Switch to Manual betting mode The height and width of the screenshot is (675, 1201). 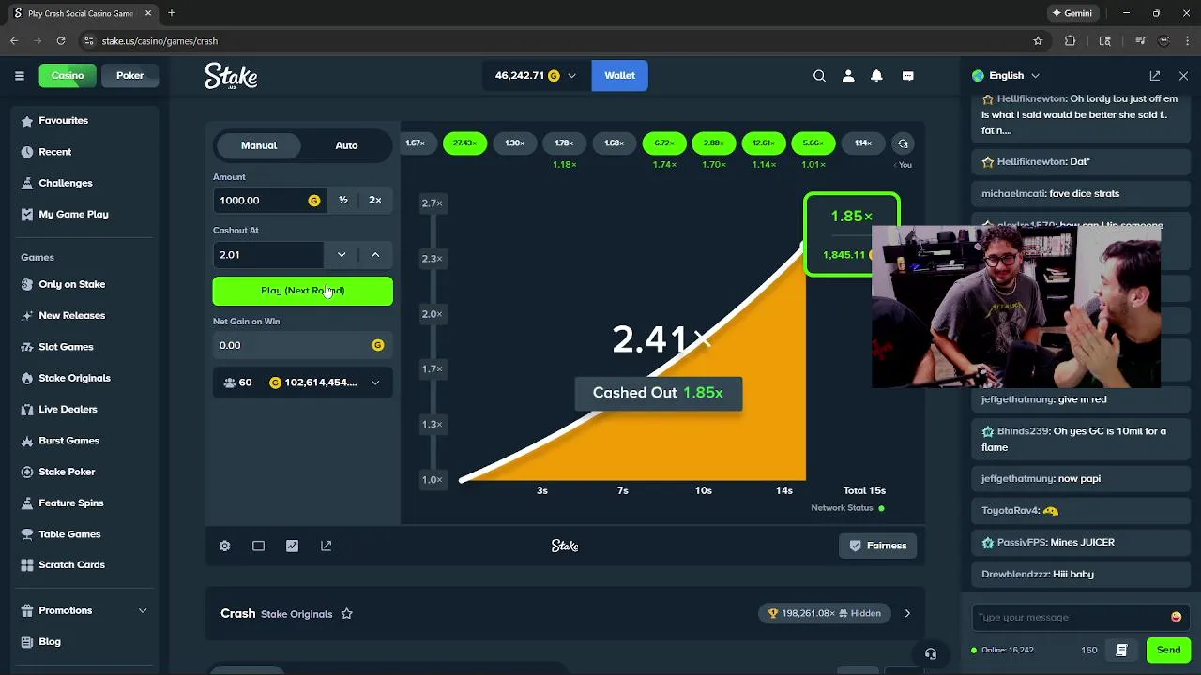pos(259,145)
